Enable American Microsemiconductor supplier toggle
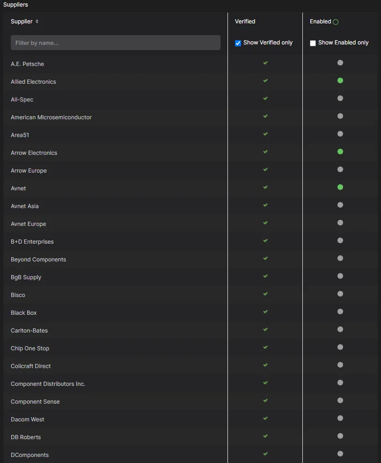The width and height of the screenshot is (381, 463). click(x=340, y=116)
